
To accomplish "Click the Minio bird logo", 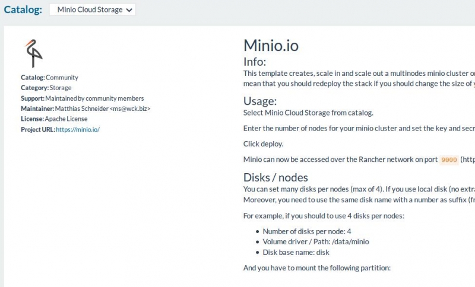I will (x=33, y=53).
